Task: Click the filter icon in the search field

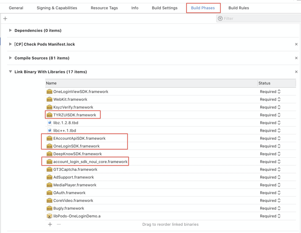Action: pyautogui.click(x=220, y=19)
